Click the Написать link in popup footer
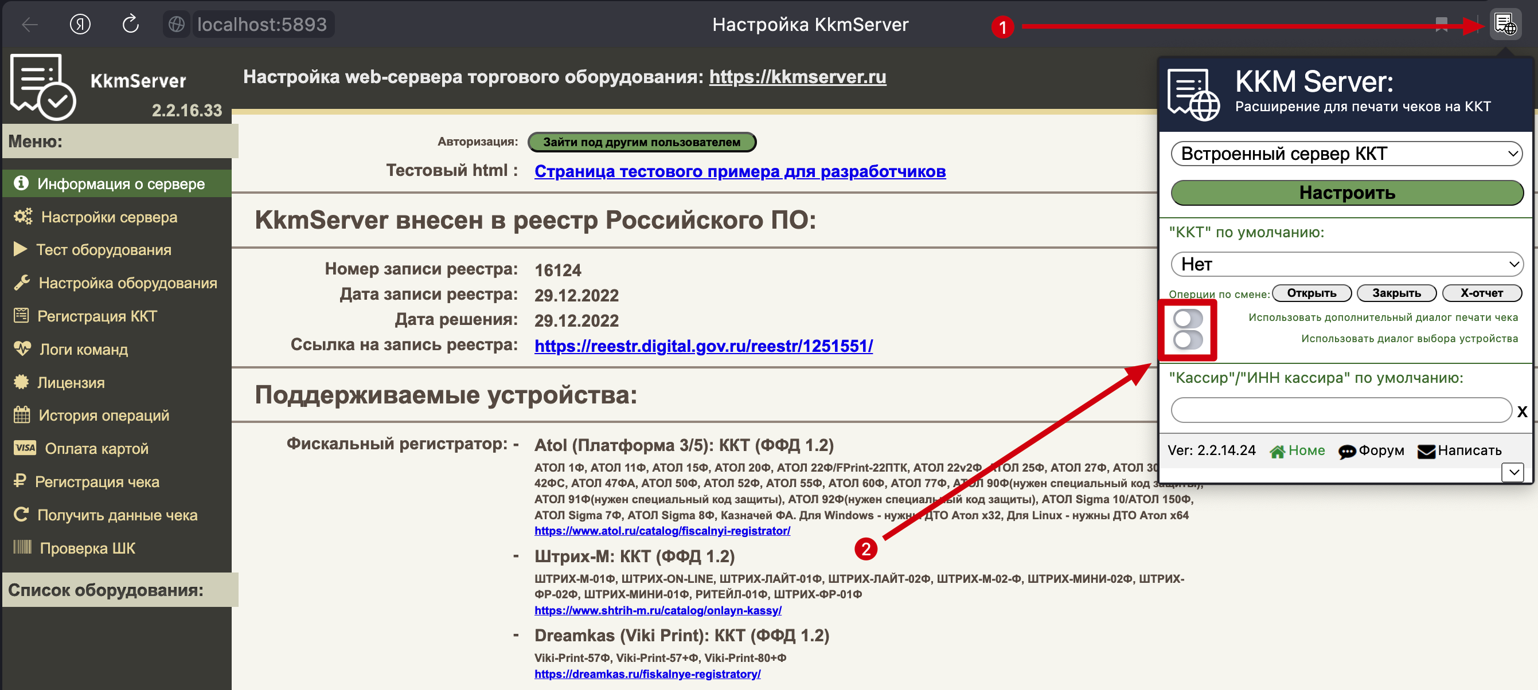 pyautogui.click(x=1469, y=450)
